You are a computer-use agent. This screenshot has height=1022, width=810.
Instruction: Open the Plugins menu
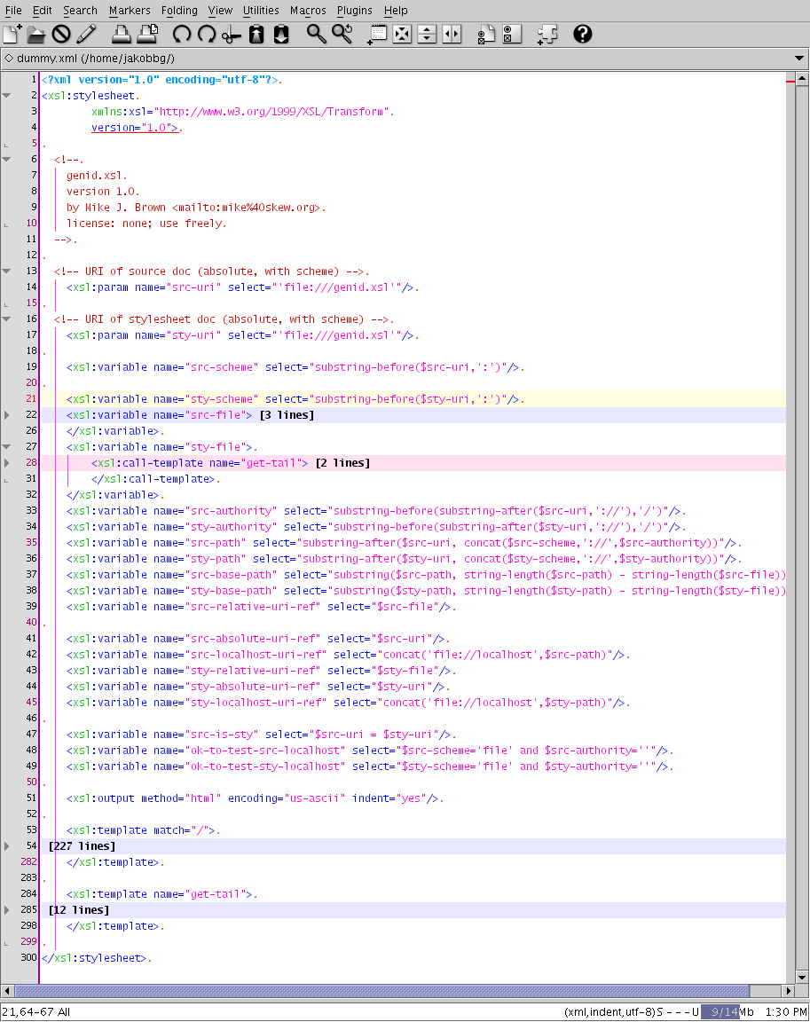355,11
